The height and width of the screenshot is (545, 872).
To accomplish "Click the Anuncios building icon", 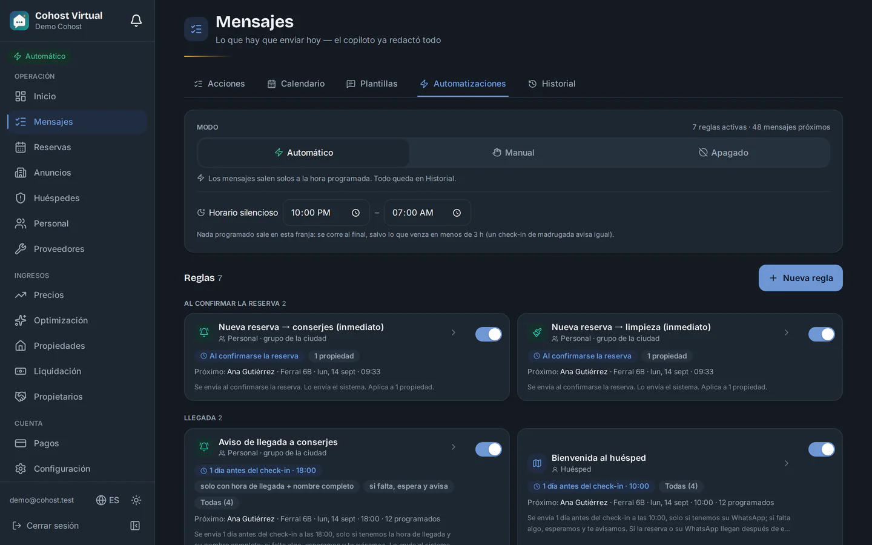I will [21, 173].
